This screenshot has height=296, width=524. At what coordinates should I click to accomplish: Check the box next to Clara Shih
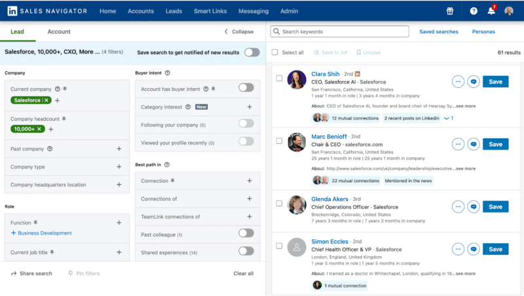[x=279, y=78]
